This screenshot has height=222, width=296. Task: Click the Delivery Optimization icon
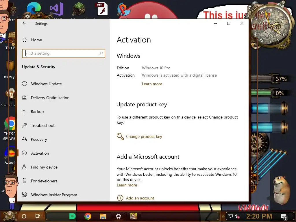pos(24,98)
